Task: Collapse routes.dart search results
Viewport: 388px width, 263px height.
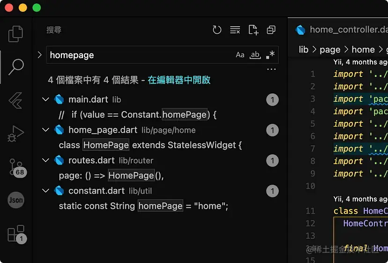Action: coord(45,160)
